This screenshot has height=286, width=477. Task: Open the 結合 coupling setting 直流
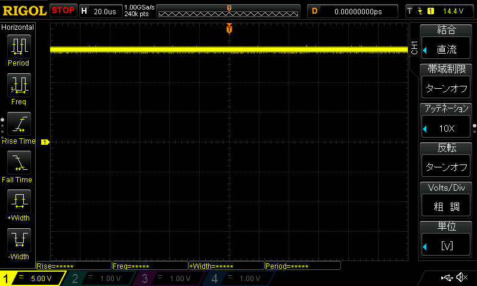(x=446, y=49)
